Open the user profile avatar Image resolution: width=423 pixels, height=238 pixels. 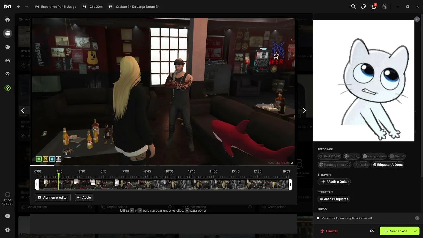coord(385,7)
